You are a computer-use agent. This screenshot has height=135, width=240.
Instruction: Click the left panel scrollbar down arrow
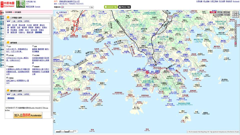[x=51, y=117]
